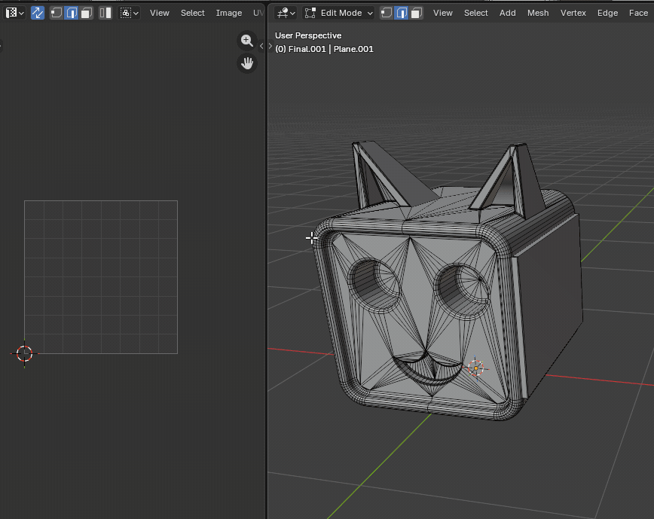The height and width of the screenshot is (519, 654).
Task: Click the 'Final.001 | Plane.001' object label
Action: pyautogui.click(x=324, y=49)
